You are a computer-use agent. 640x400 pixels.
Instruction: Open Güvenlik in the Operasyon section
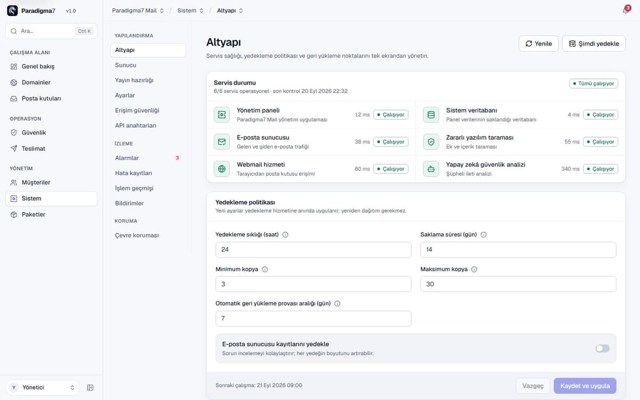pyautogui.click(x=51, y=133)
